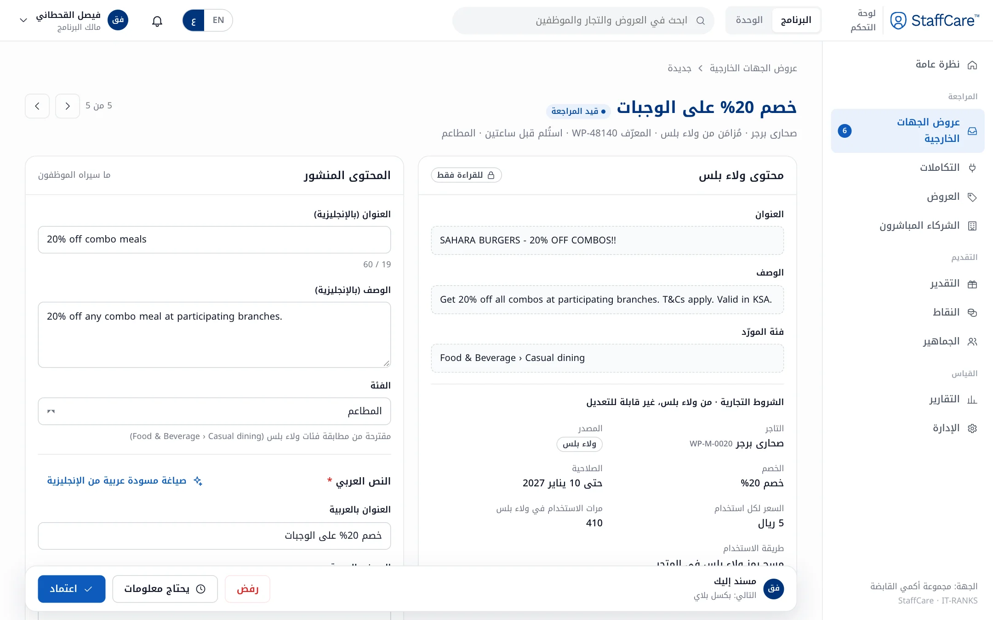This screenshot has width=993, height=620.
Task: Click قيد المراجعة status badge
Action: coord(578,111)
